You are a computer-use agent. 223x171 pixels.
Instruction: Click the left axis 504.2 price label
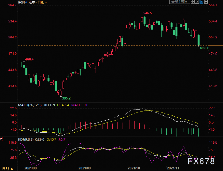click(13, 37)
